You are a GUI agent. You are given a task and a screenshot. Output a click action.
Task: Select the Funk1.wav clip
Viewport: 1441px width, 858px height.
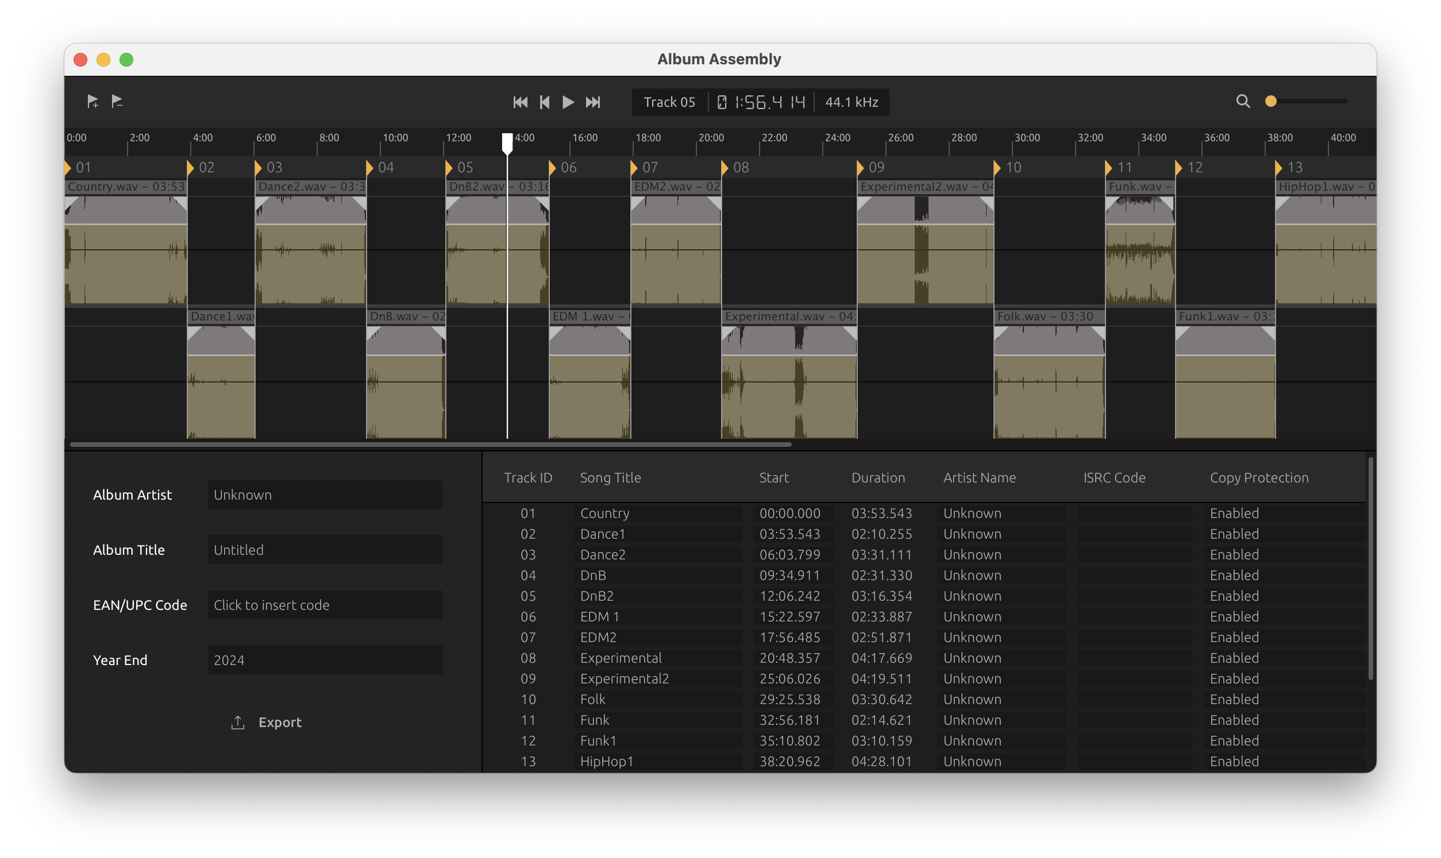point(1226,374)
